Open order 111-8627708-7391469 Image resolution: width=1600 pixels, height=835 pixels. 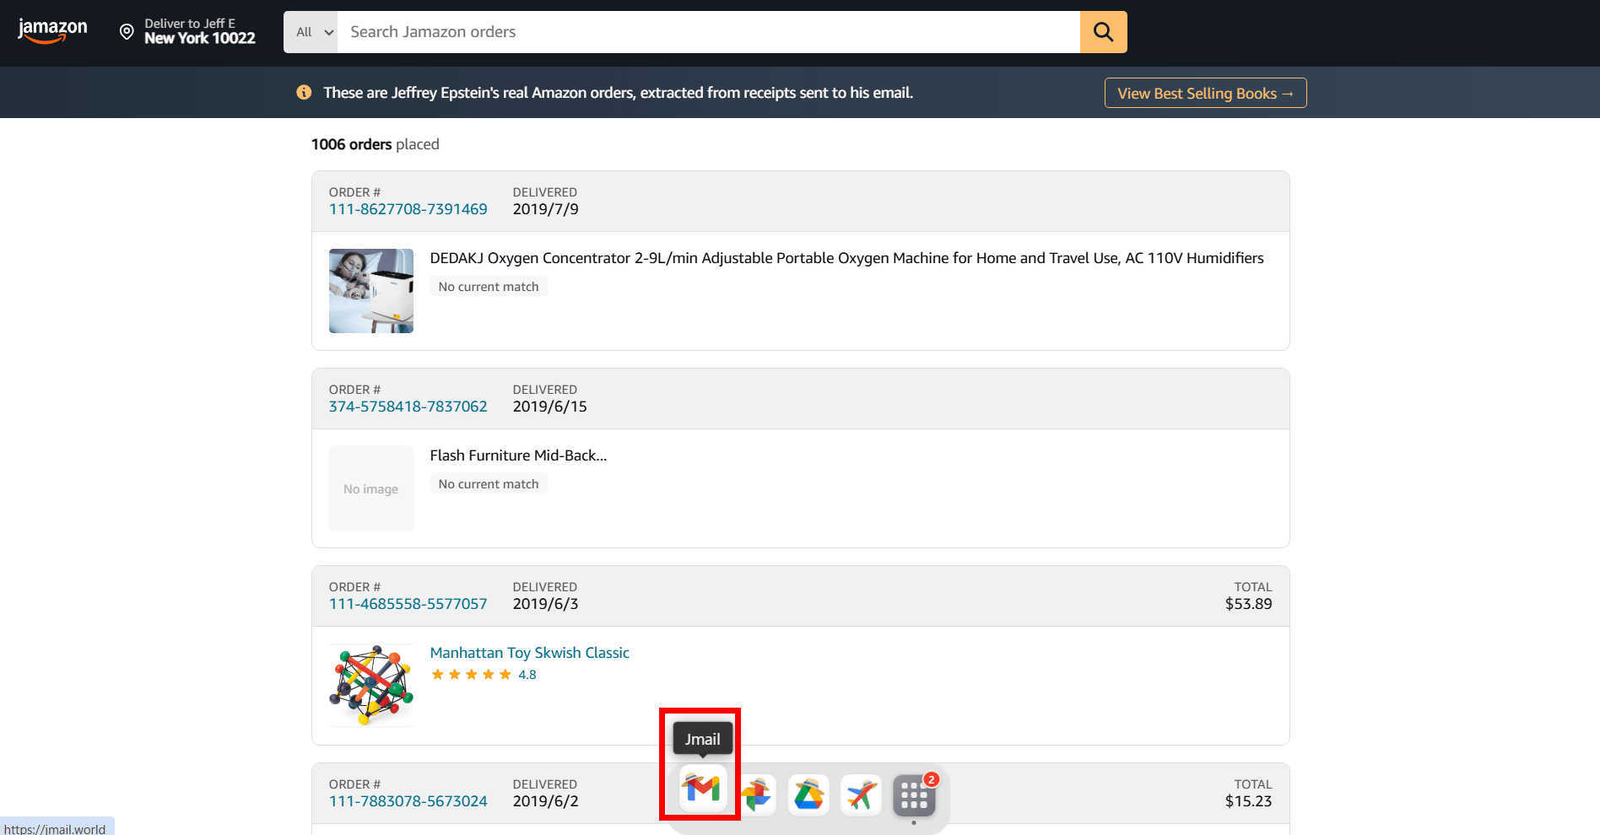pos(408,209)
